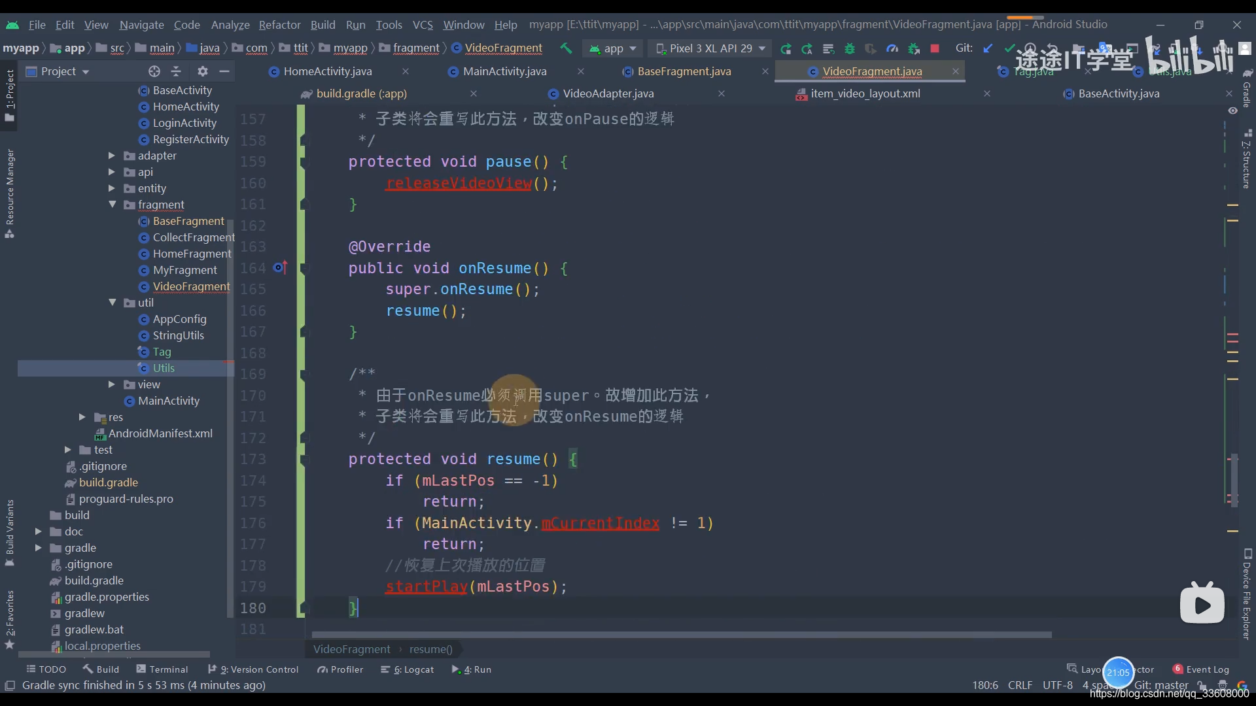The height and width of the screenshot is (706, 1256).
Task: Open the Version Control tool window
Action: pos(253,669)
